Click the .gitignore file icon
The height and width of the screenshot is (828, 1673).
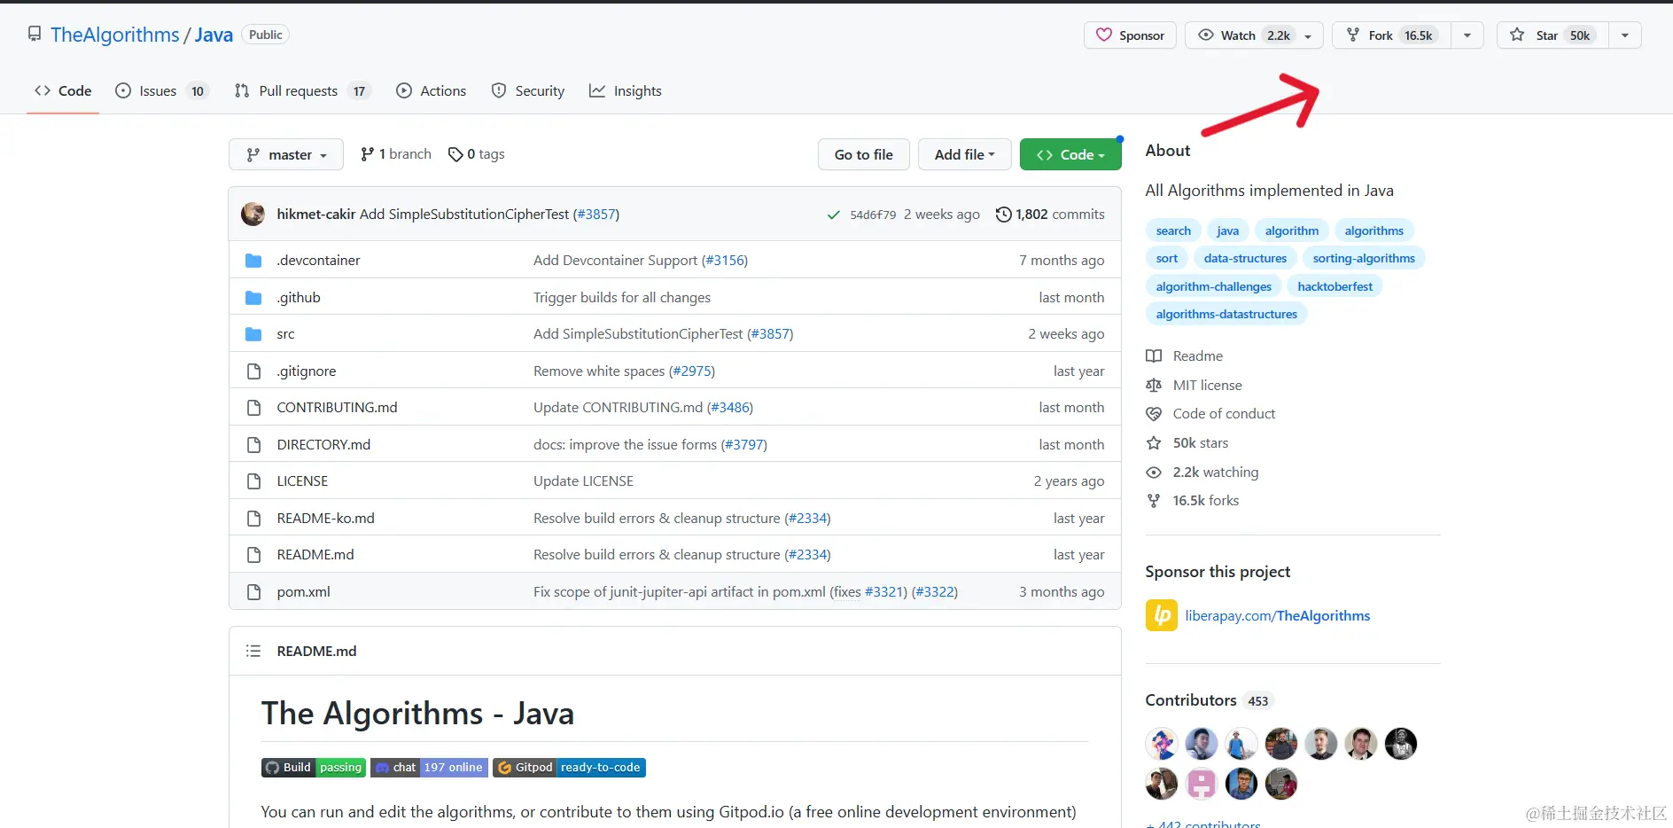click(x=253, y=371)
